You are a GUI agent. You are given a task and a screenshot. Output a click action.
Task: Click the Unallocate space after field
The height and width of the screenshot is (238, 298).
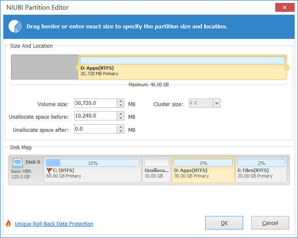[x=96, y=129]
